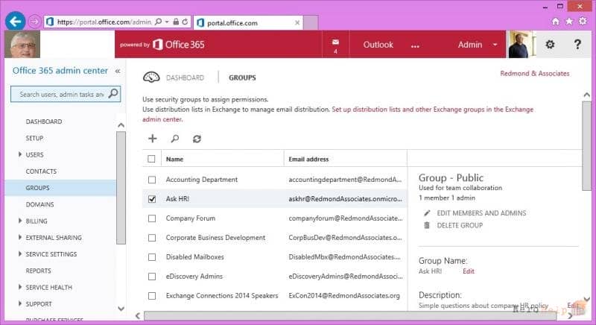Click the navigation pane scroll down arrow
The image size is (596, 325).
121,309
